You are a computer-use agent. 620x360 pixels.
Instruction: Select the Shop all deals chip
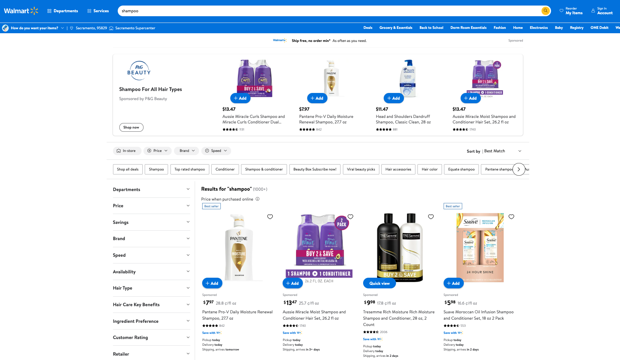[x=128, y=169]
